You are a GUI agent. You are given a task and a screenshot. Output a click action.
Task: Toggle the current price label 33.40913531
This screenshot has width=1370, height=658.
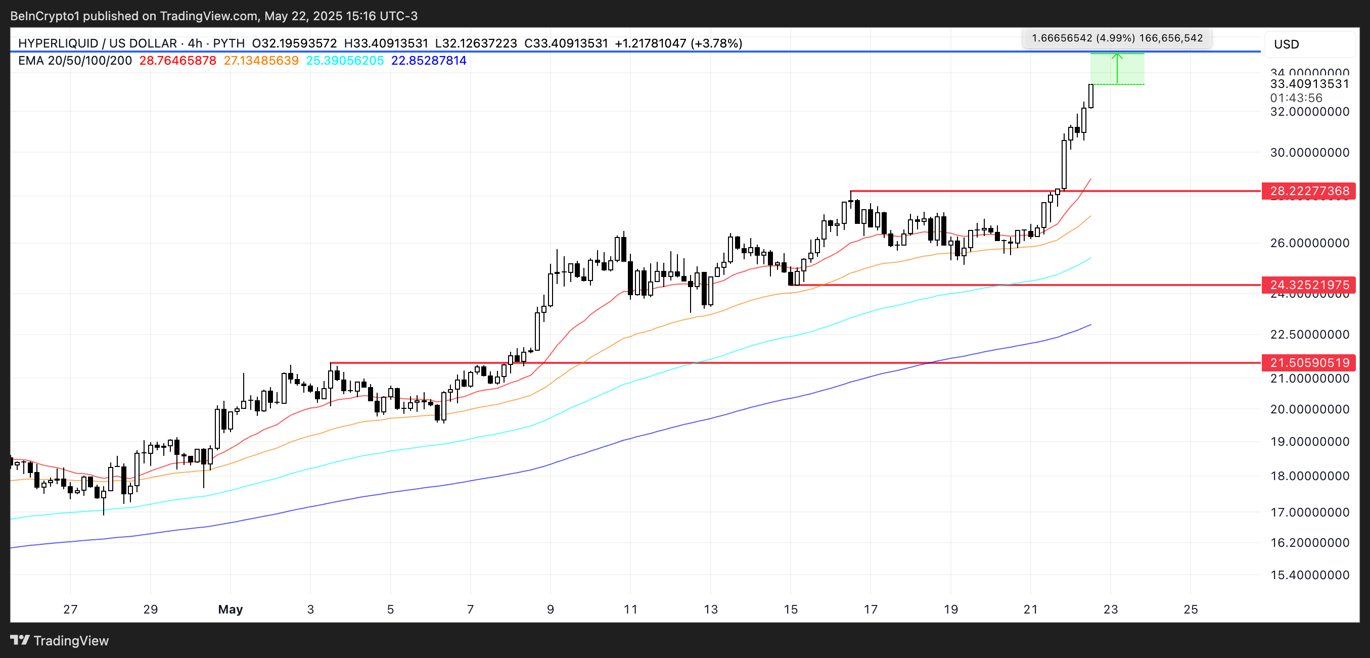(x=1308, y=84)
